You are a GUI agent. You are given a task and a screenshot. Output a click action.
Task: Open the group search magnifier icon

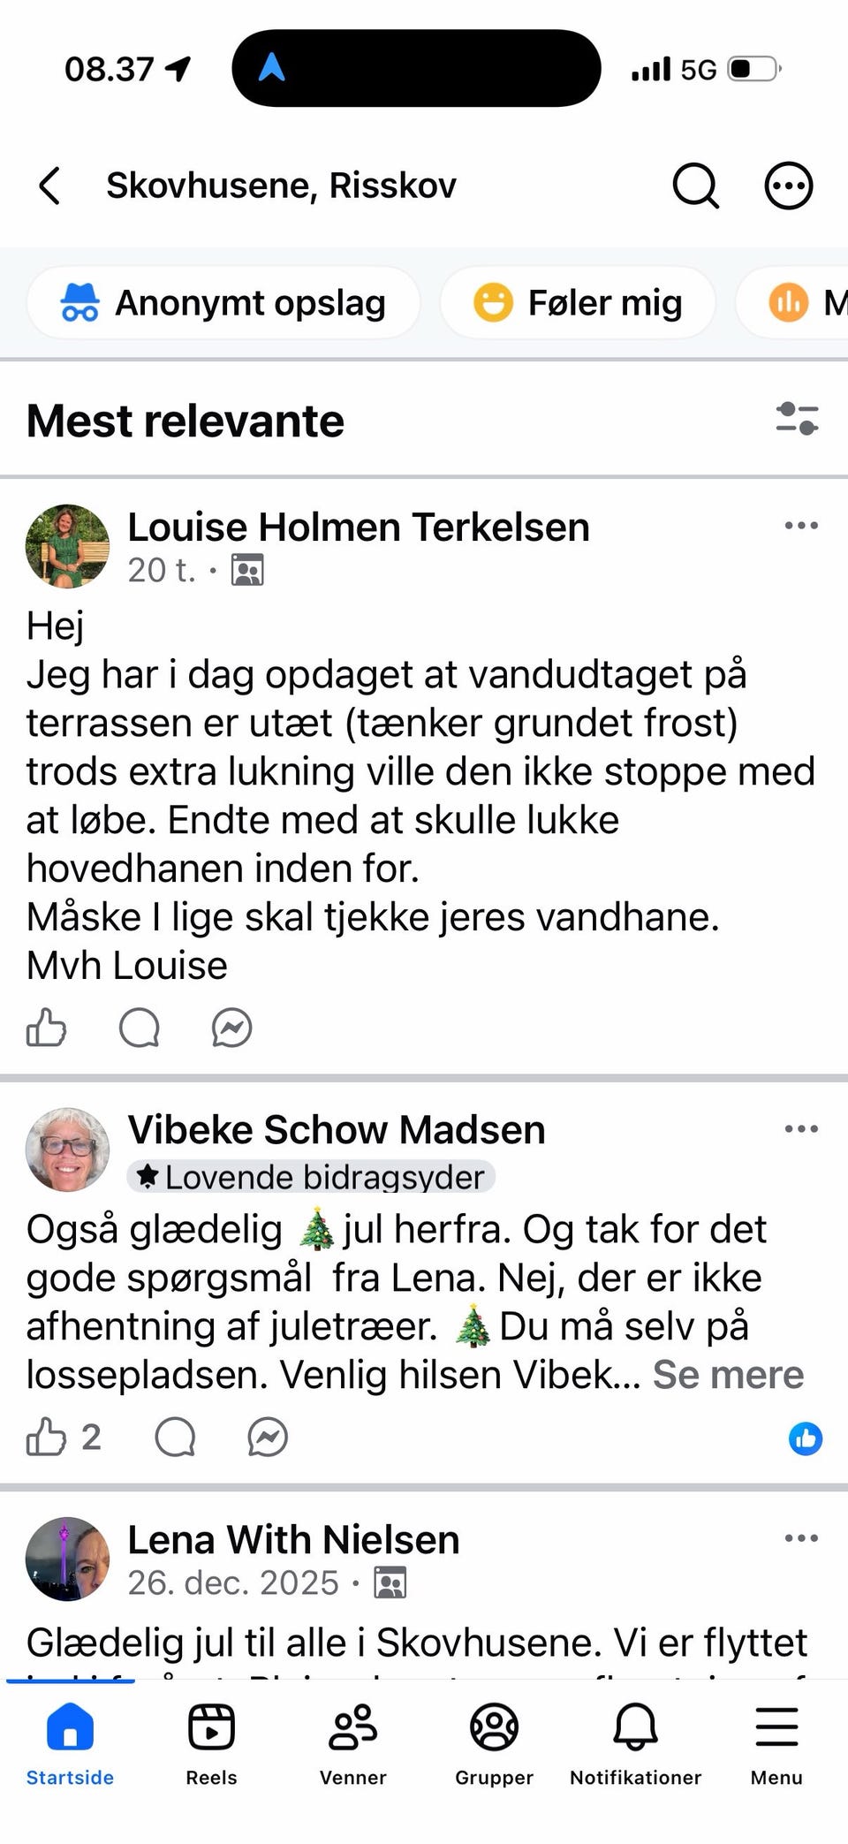tap(695, 186)
